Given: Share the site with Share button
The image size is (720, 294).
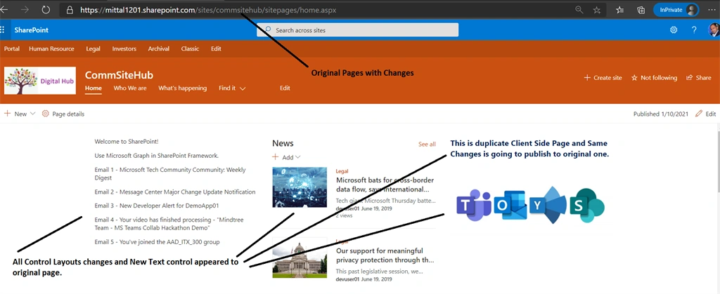Looking at the screenshot, I should 698,78.
